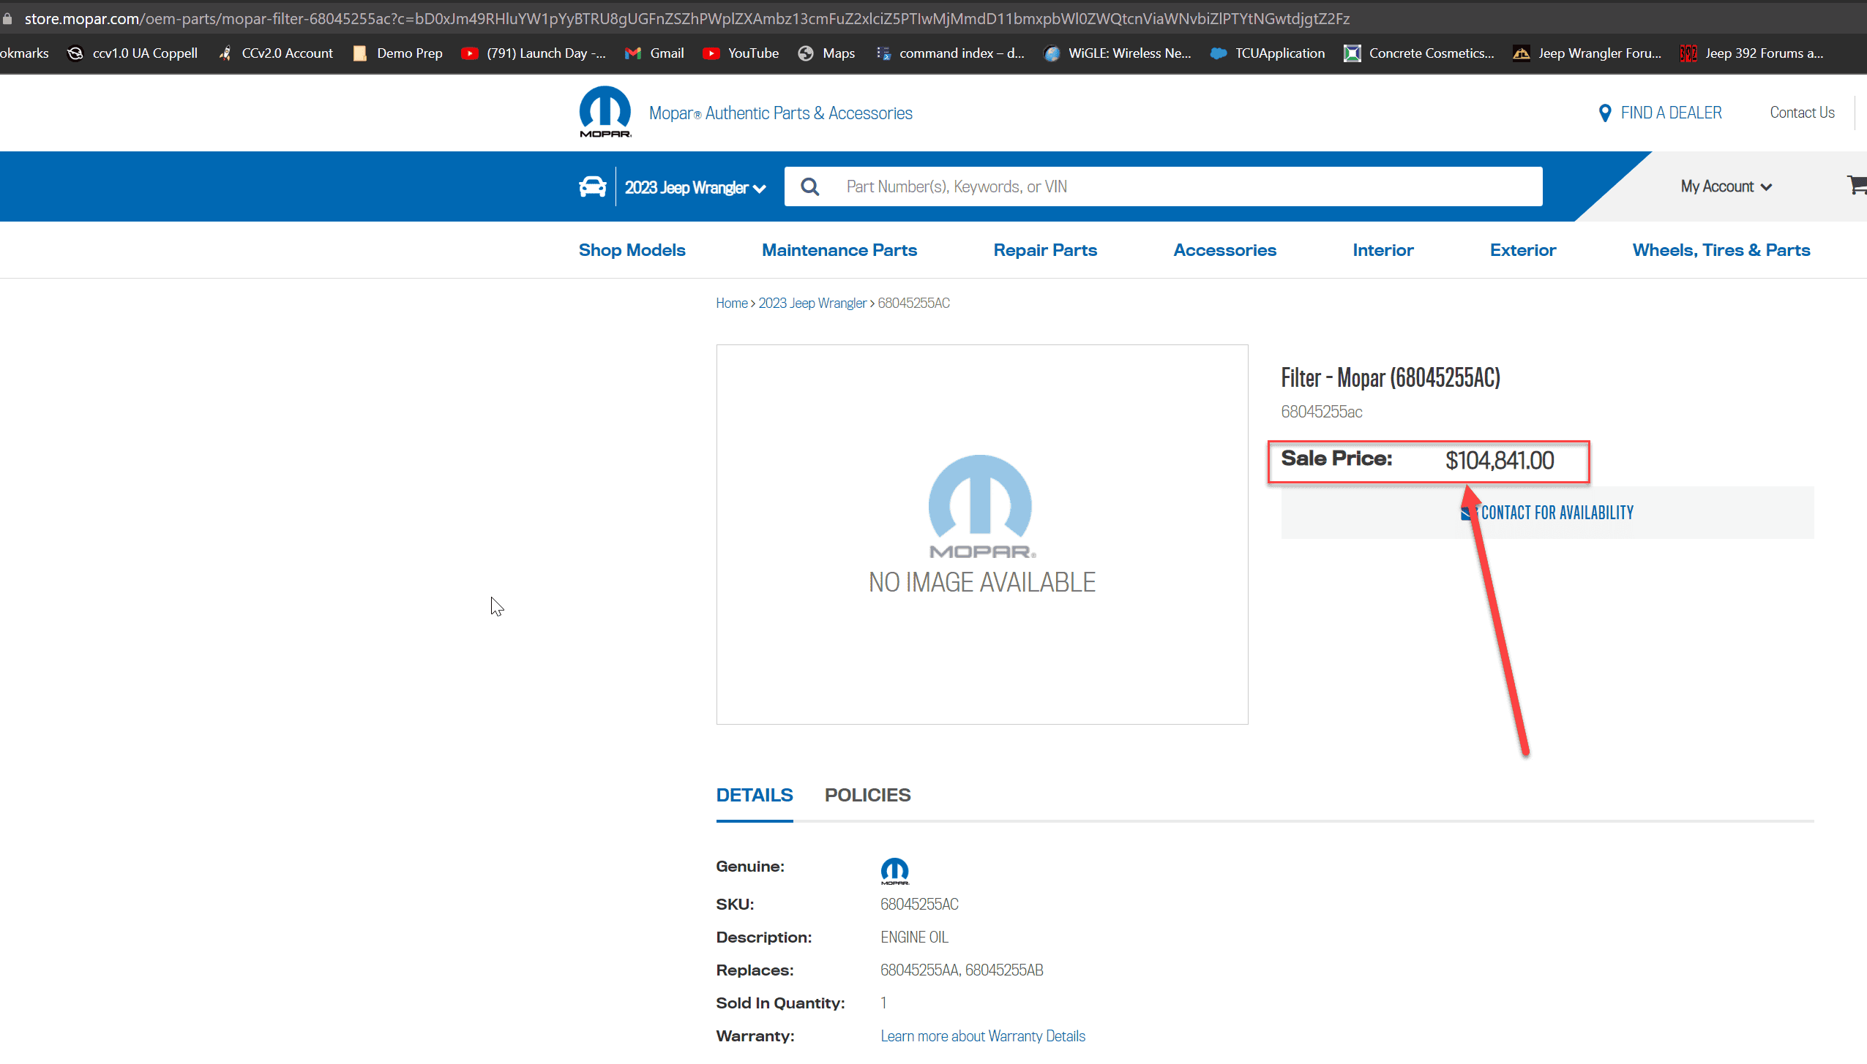
Task: Click the Find a Dealer location pin
Action: pos(1605,113)
